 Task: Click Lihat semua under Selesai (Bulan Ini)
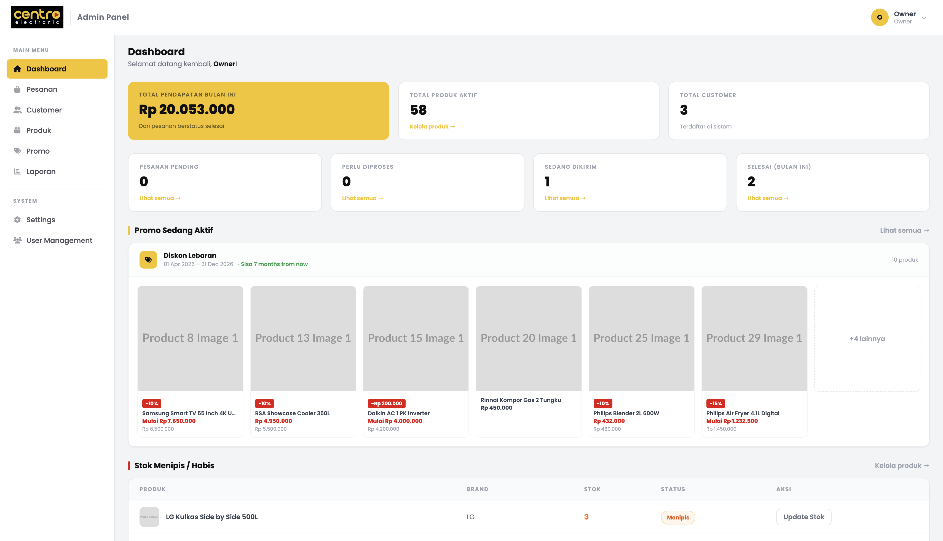tap(768, 198)
